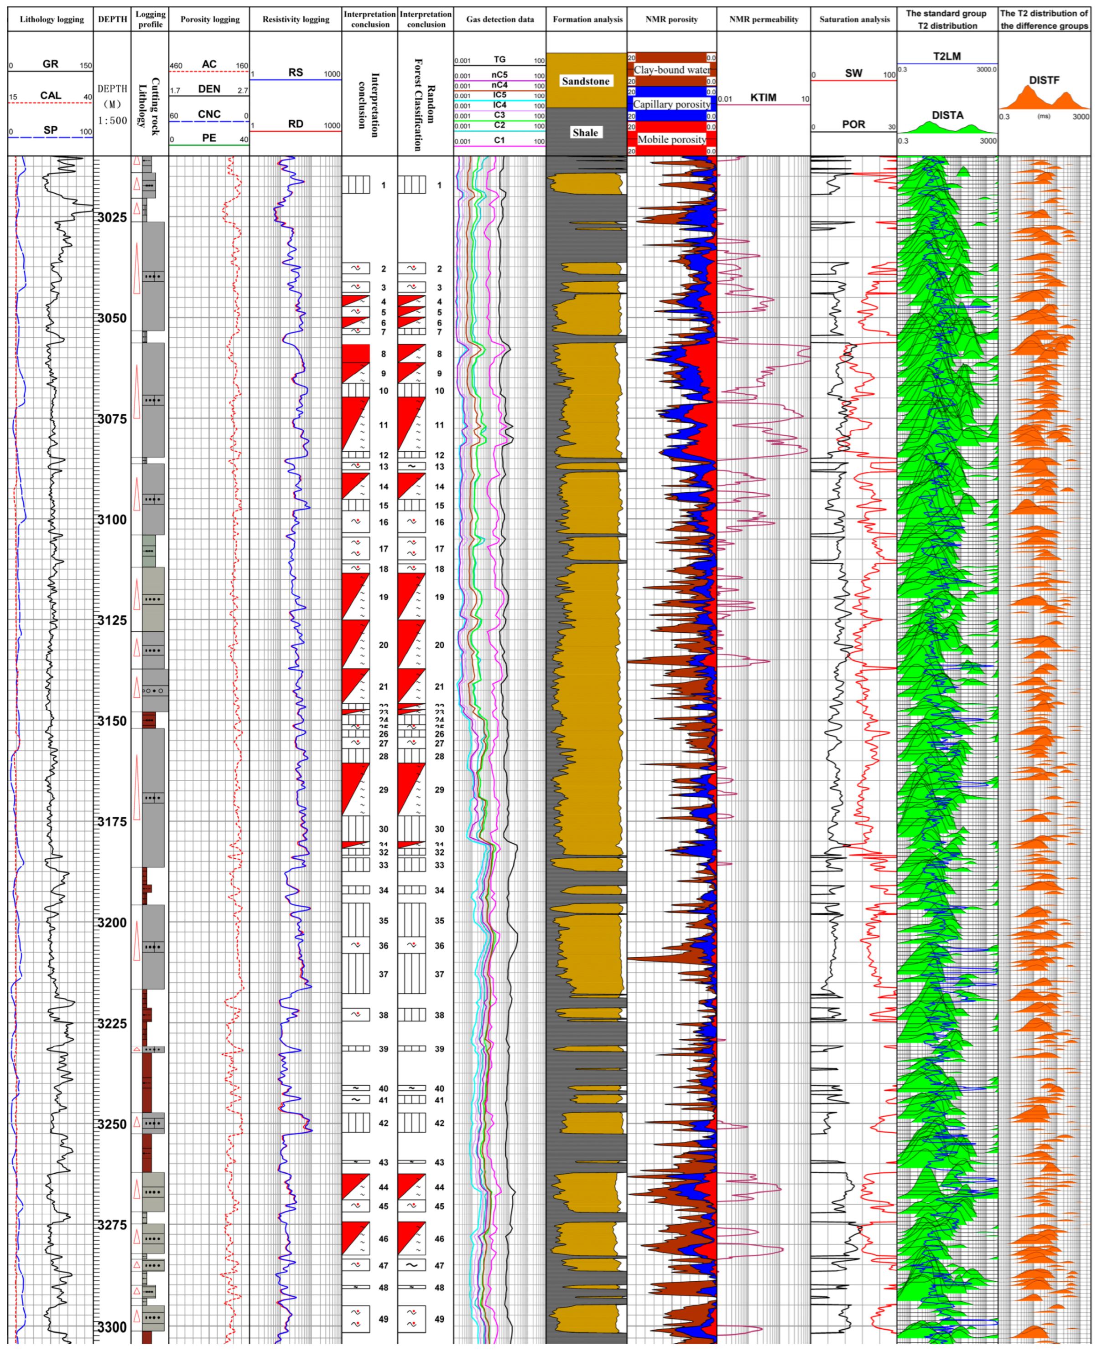Switch to the NMR porosity track
The image size is (1097, 1351).
(672, 20)
